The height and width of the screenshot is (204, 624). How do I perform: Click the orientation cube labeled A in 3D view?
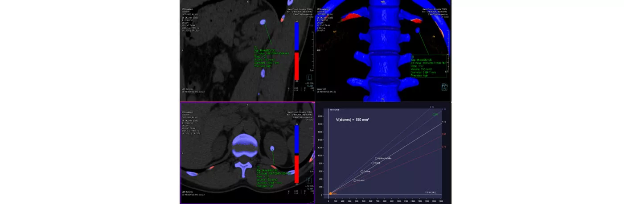tap(444, 87)
